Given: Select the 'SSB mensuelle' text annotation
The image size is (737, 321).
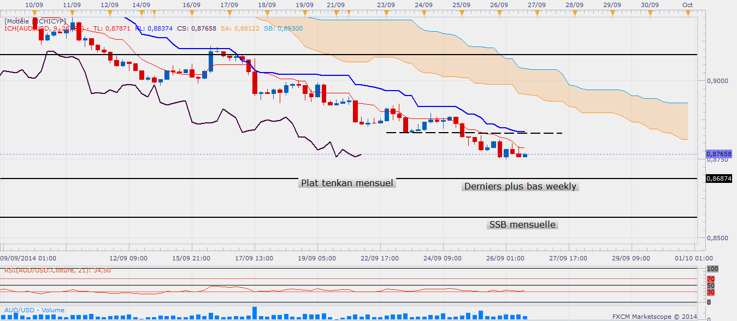Looking at the screenshot, I should 522,224.
